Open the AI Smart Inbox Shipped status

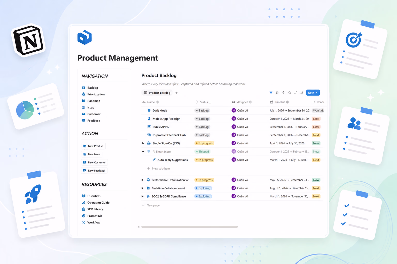tap(202, 151)
